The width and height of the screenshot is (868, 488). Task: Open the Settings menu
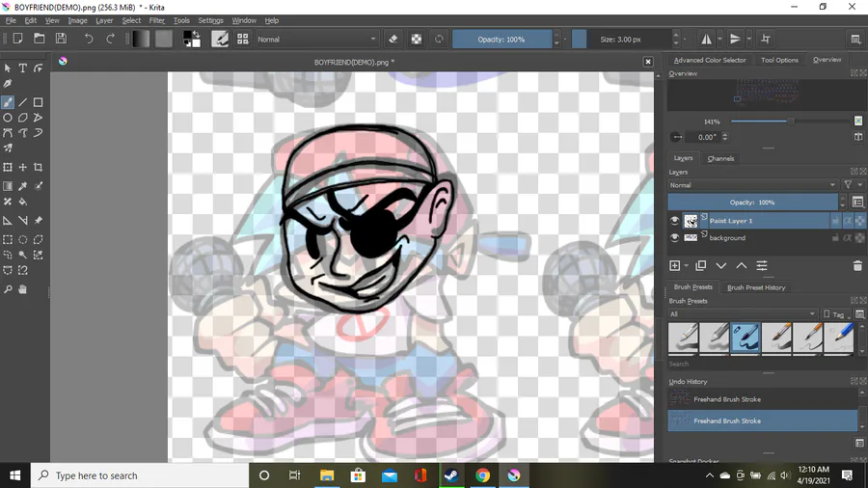coord(210,20)
